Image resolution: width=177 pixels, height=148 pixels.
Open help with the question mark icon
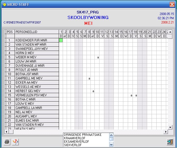(15, 142)
